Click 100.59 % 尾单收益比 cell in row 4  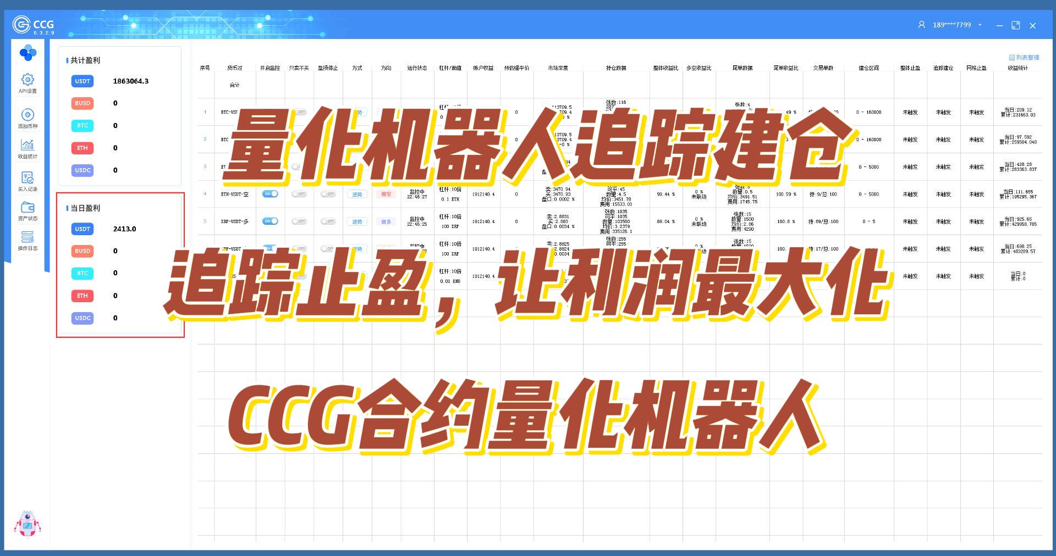tap(785, 194)
